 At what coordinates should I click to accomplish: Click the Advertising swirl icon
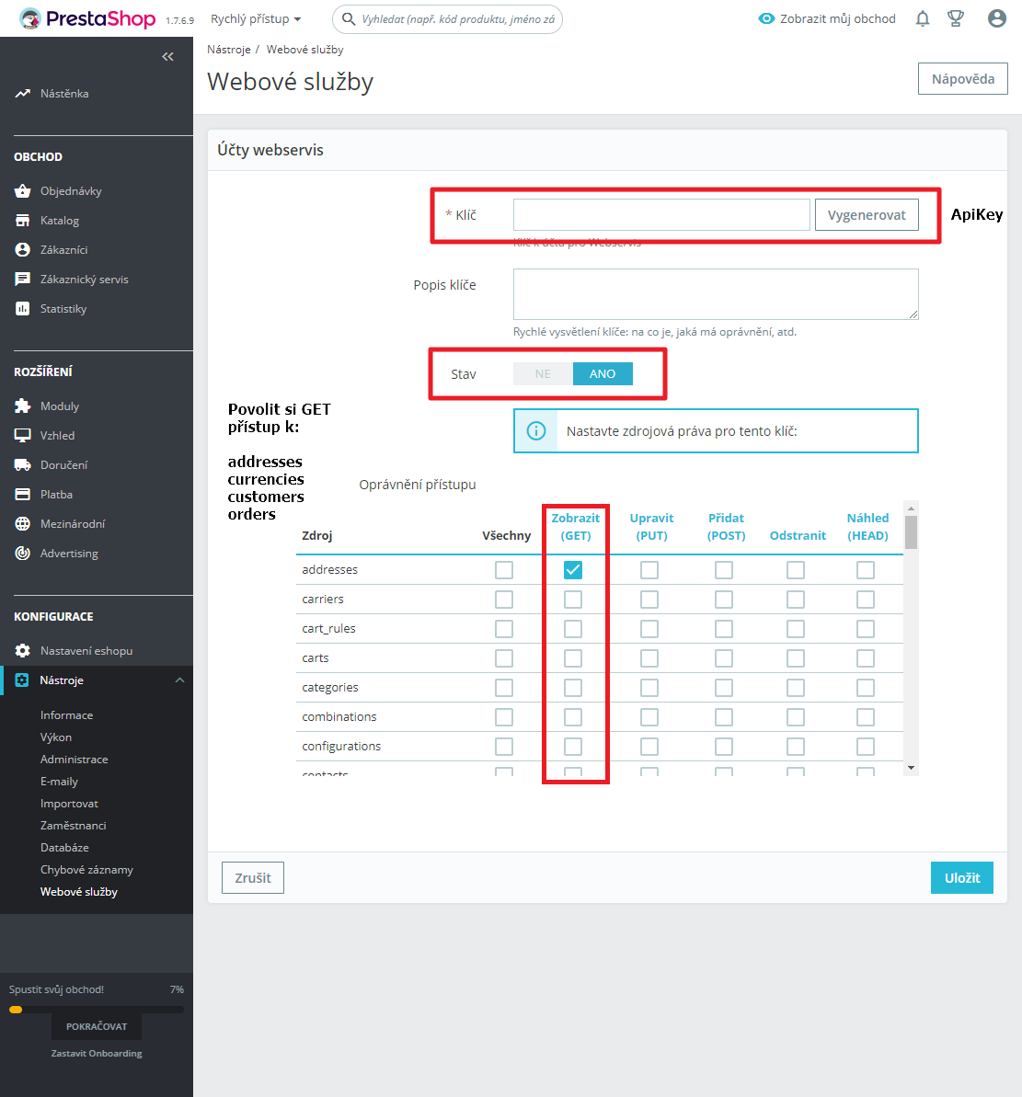tap(22, 553)
